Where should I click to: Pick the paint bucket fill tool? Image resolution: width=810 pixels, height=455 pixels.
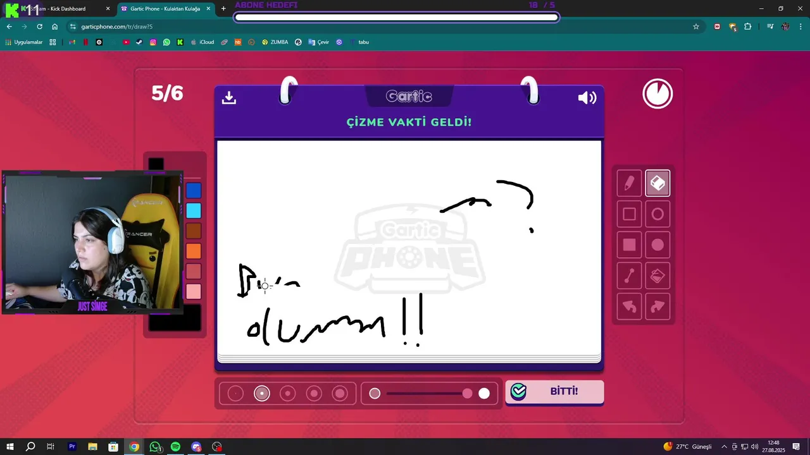pos(657,276)
